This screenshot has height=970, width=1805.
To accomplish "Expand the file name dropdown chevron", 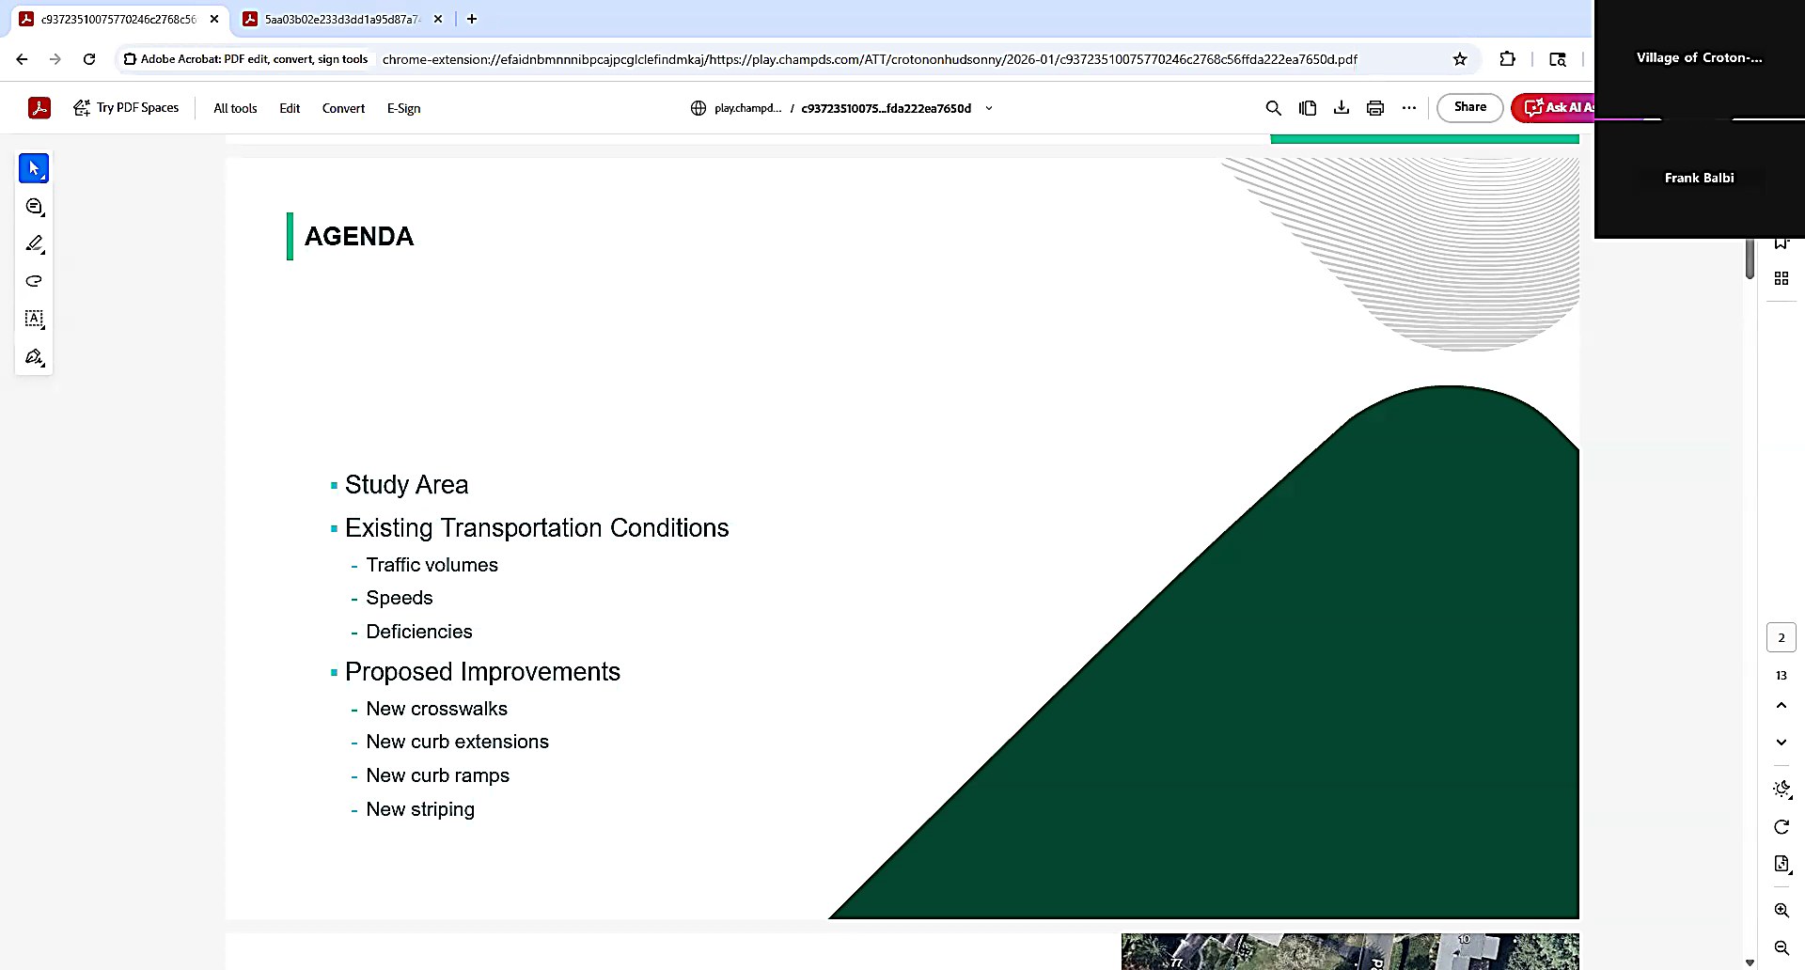I will tap(989, 108).
